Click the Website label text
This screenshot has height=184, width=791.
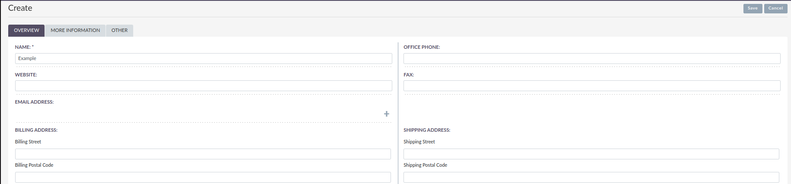click(x=26, y=75)
